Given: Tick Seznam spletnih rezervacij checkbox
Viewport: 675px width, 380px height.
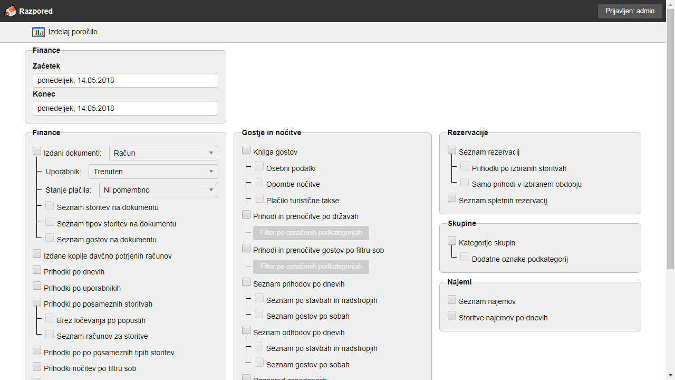Looking at the screenshot, I should click(x=452, y=198).
